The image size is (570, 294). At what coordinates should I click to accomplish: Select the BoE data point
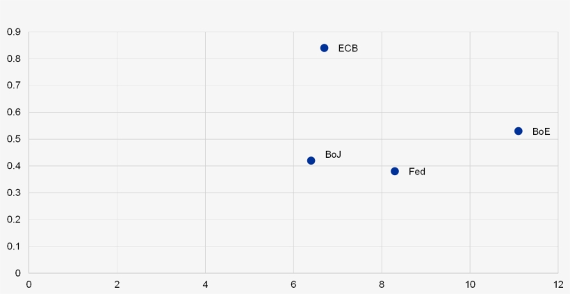pos(518,131)
